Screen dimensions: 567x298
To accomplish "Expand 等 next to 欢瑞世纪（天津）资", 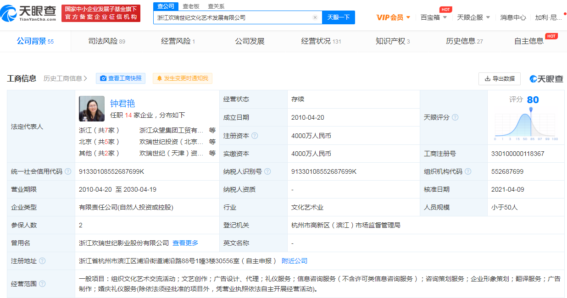I will 212,153.
